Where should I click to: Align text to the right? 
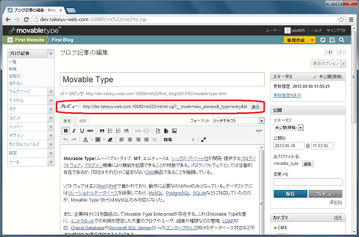tap(138, 140)
